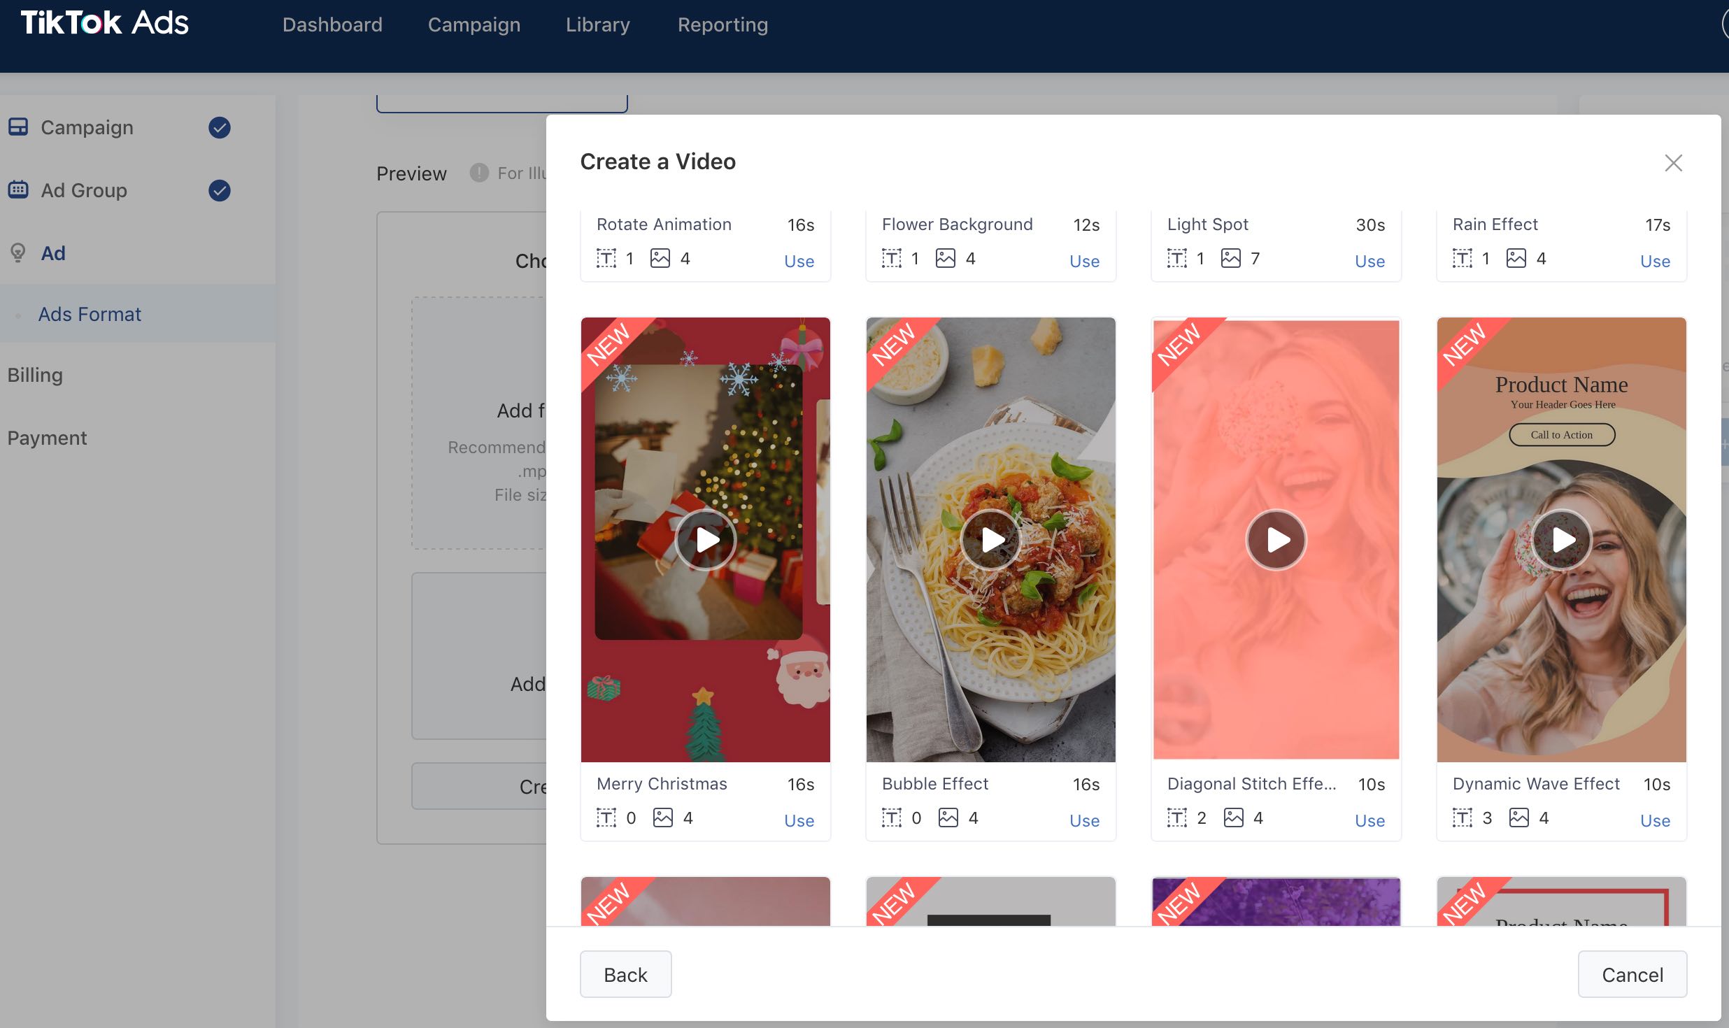Image resolution: width=1729 pixels, height=1028 pixels.
Task: Open the Campaign tab in top navigation
Action: (x=474, y=24)
